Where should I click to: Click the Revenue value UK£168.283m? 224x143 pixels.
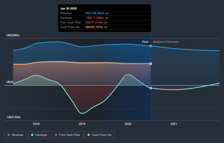pyautogui.click(x=95, y=13)
